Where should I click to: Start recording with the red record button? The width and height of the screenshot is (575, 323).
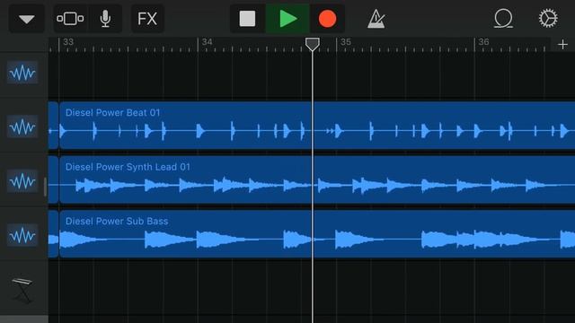(327, 19)
